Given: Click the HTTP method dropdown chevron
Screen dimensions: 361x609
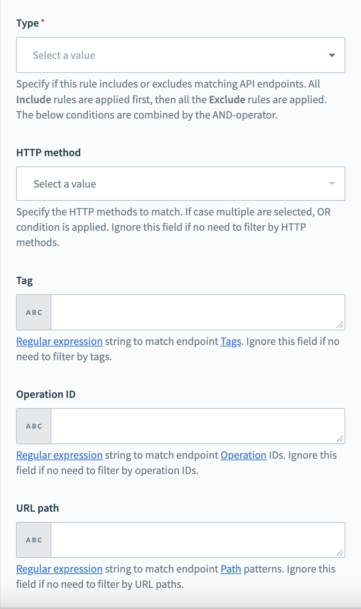Looking at the screenshot, I should 331,184.
